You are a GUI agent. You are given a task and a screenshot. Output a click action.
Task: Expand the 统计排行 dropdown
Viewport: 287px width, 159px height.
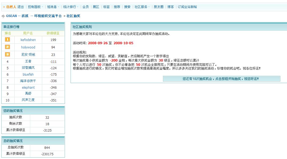tap(71, 7)
